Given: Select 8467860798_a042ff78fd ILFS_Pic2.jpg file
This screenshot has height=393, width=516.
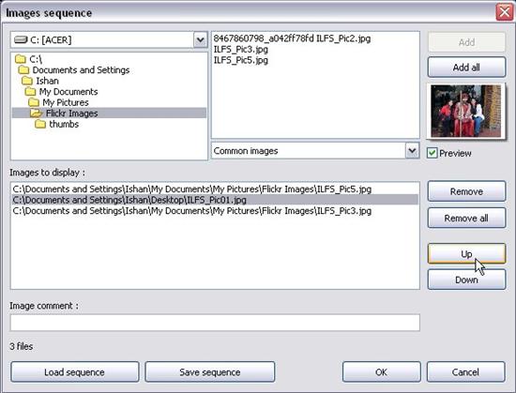Looking at the screenshot, I should point(292,38).
